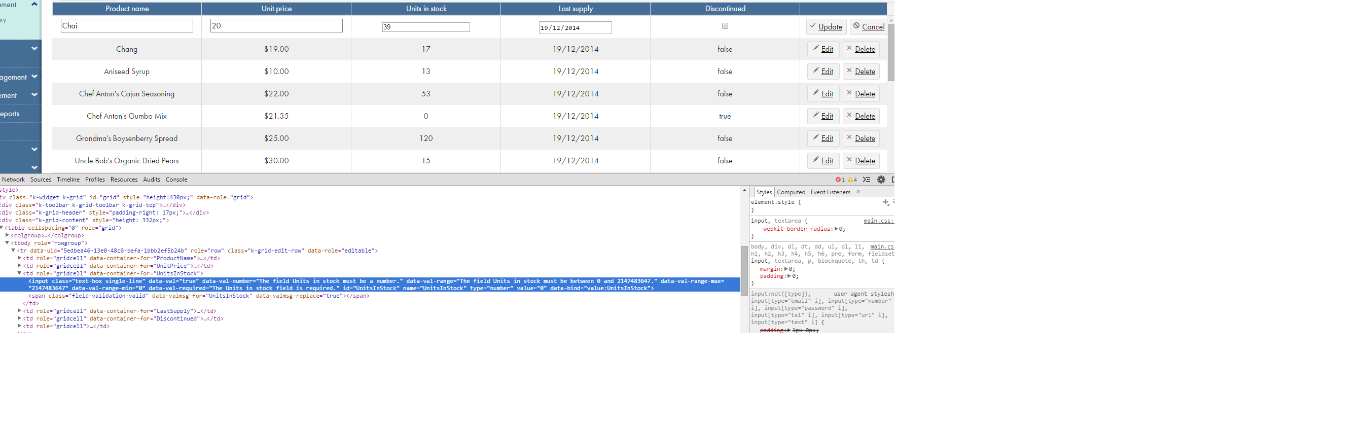Screen dimensions: 1363x426
Task: Switch to the Profiles tab
Action: (95, 180)
